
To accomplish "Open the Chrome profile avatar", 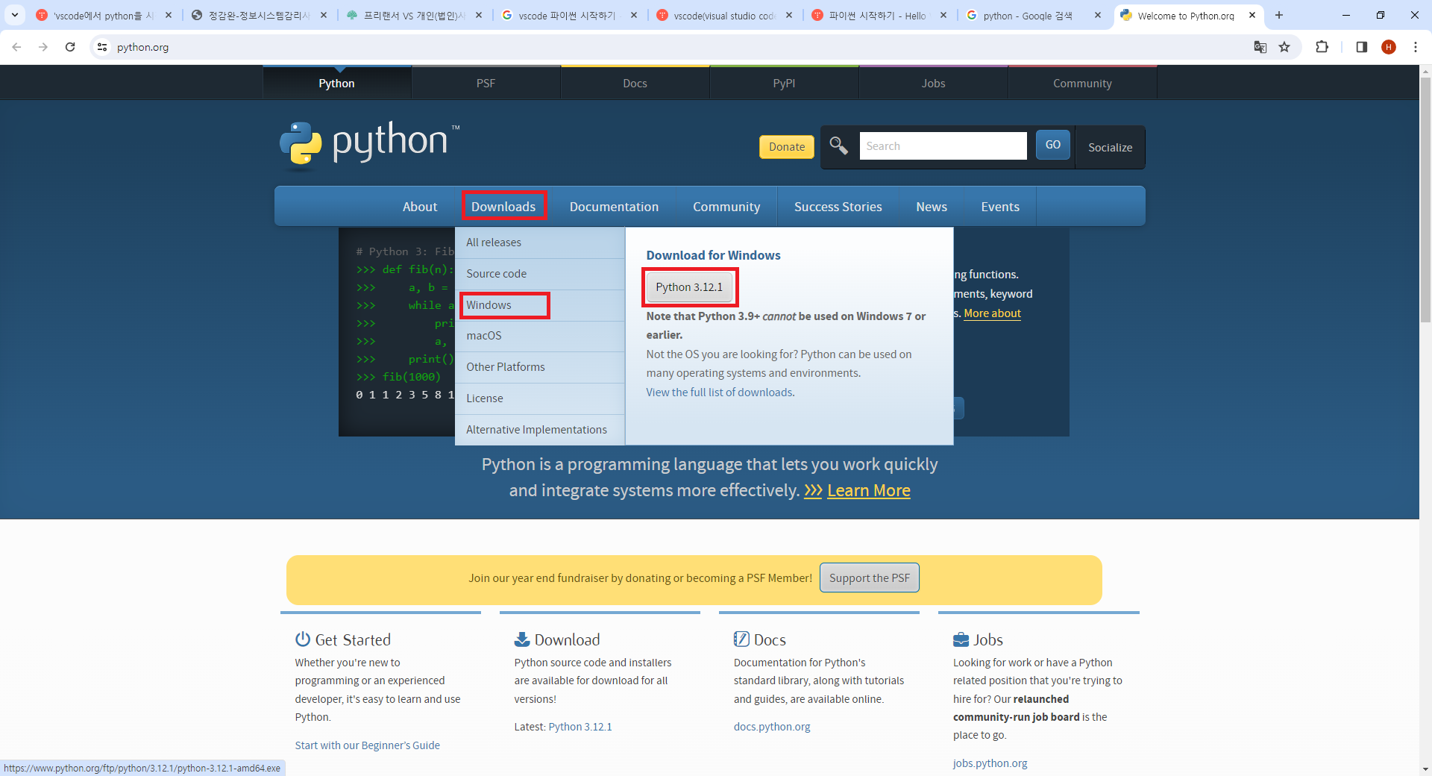I will 1388,47.
